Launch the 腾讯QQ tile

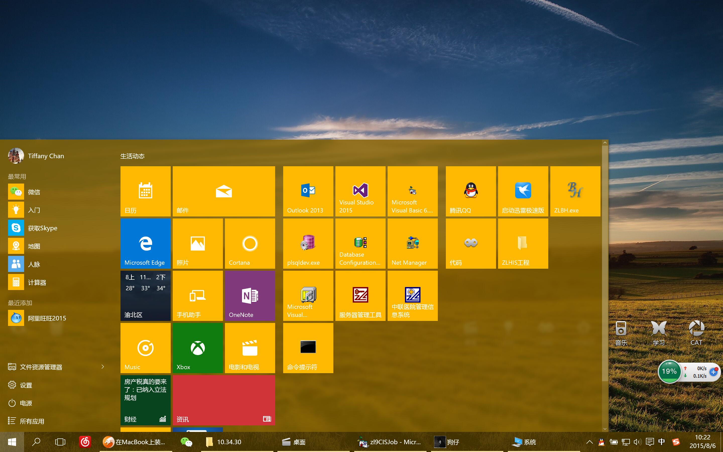pyautogui.click(x=471, y=191)
